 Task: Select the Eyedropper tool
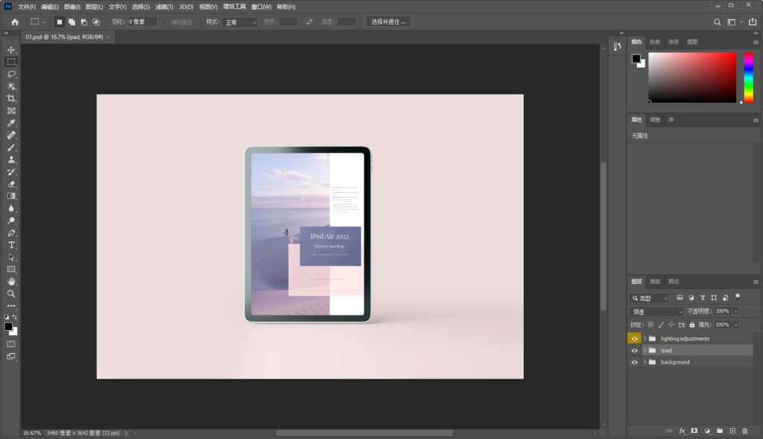coord(11,123)
